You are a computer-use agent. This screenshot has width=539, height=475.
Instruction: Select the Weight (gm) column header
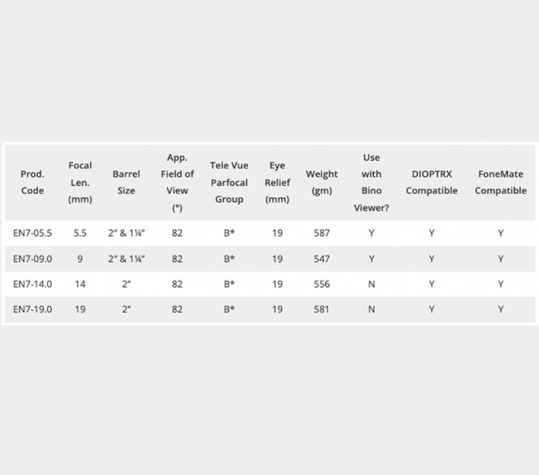[321, 183]
